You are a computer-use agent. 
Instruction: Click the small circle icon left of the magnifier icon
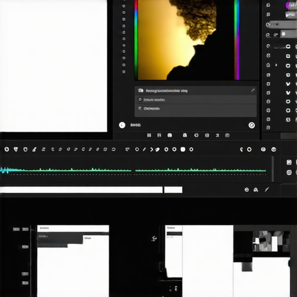pos(247,190)
